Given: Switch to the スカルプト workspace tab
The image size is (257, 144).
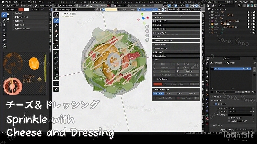Looking at the screenshot, I should [74, 2].
